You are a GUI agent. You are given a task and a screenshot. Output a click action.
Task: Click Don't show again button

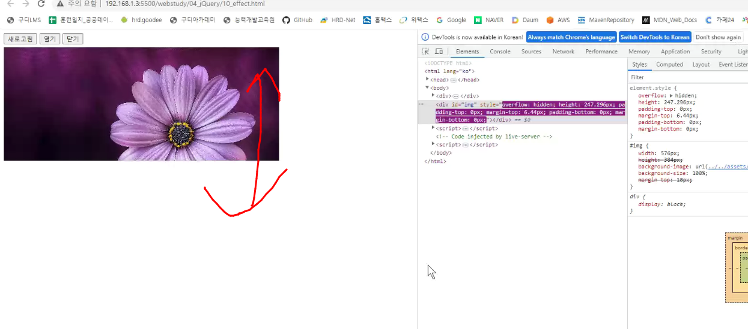tap(719, 37)
